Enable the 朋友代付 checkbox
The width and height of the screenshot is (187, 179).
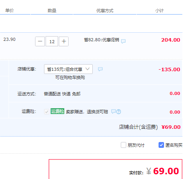[x=123, y=145]
